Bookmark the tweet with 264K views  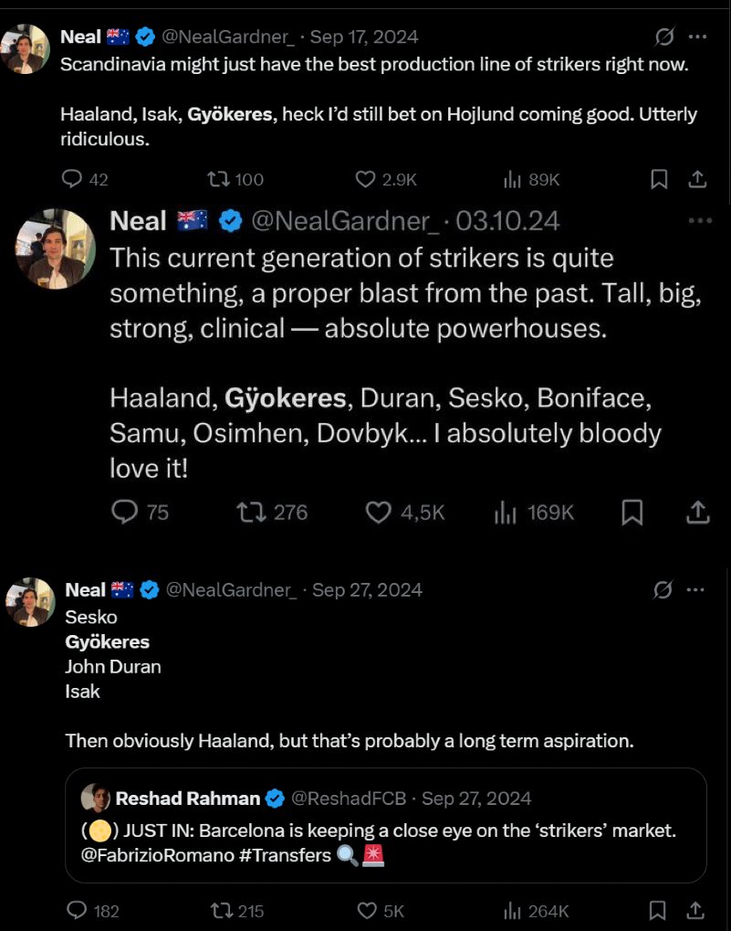pos(658,910)
